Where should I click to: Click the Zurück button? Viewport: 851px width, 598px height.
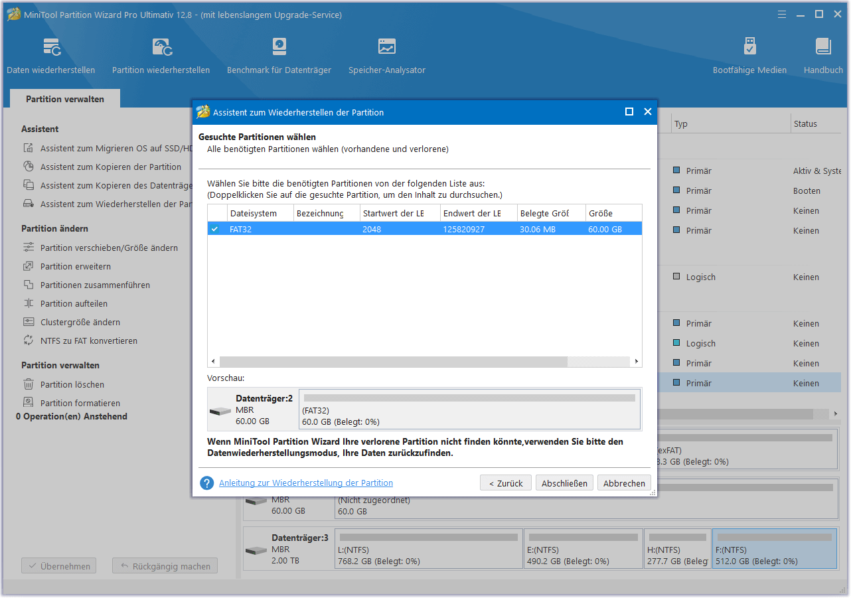tap(506, 483)
